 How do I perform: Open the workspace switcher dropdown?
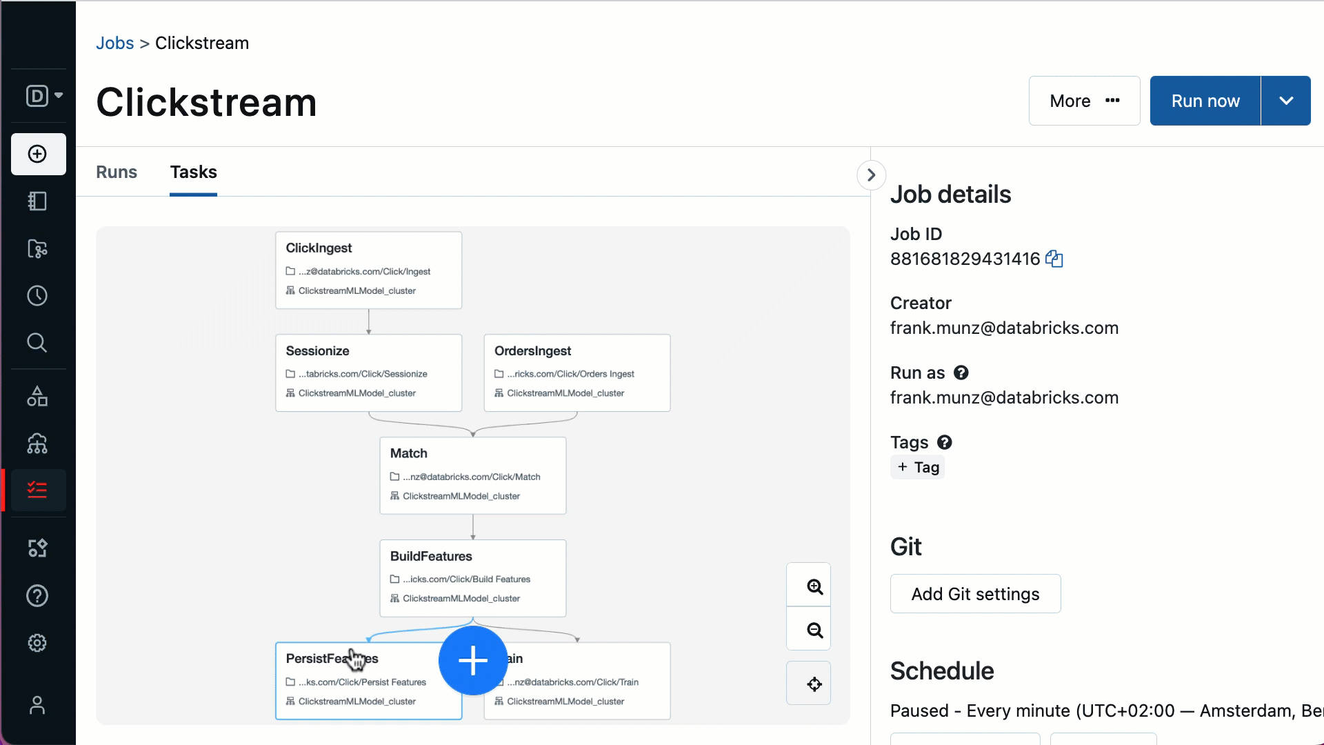[44, 96]
